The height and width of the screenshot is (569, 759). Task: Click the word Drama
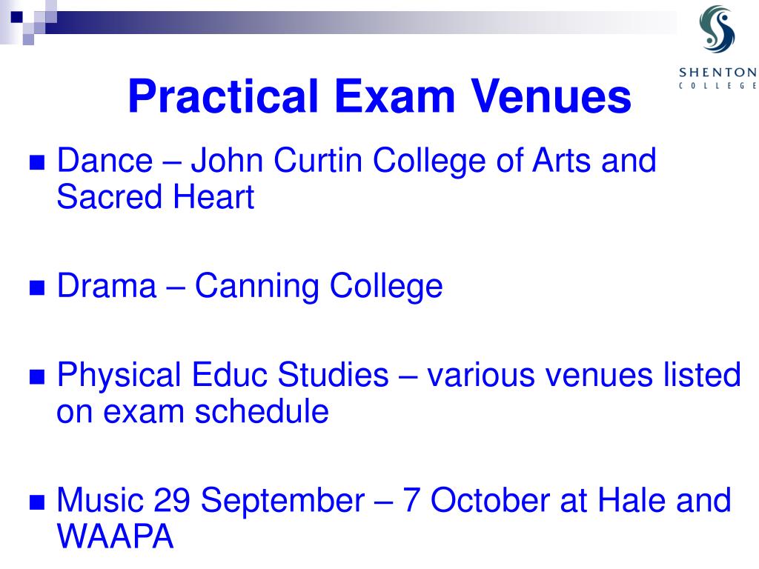(107, 285)
